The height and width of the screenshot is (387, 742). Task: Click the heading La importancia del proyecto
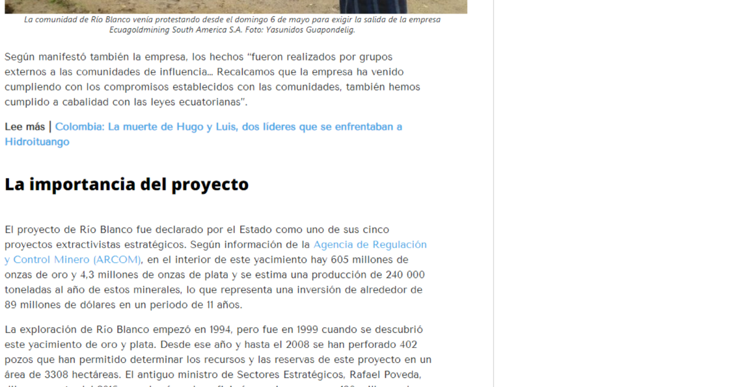pyautogui.click(x=126, y=185)
